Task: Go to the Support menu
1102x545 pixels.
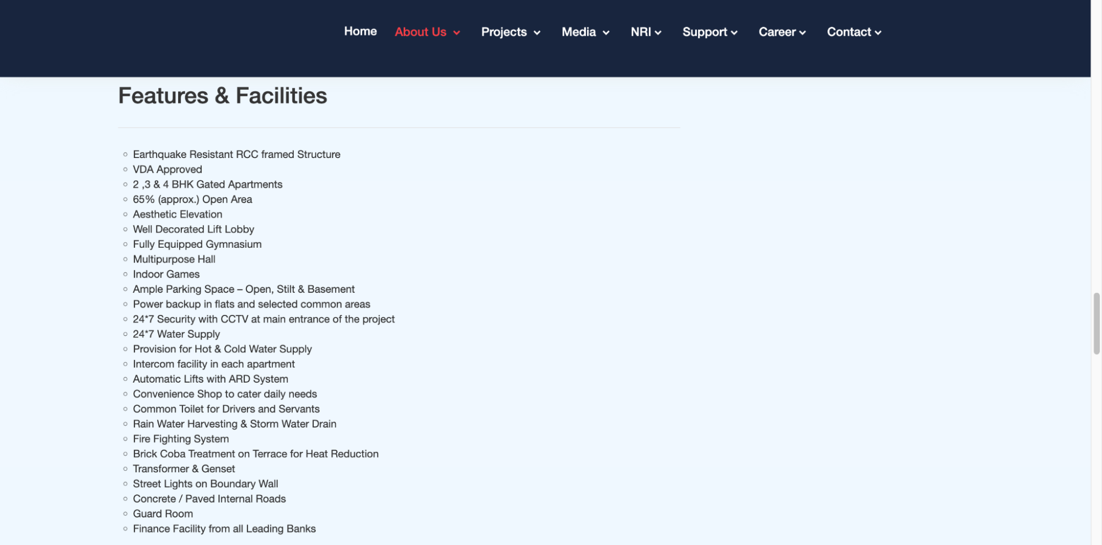Action: tap(705, 32)
